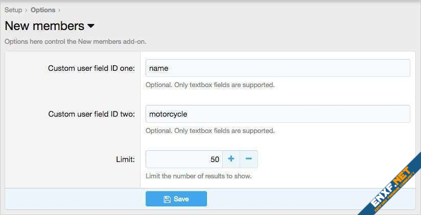Expand the New members title dropdown arrow
The image size is (421, 215).
pos(91,26)
